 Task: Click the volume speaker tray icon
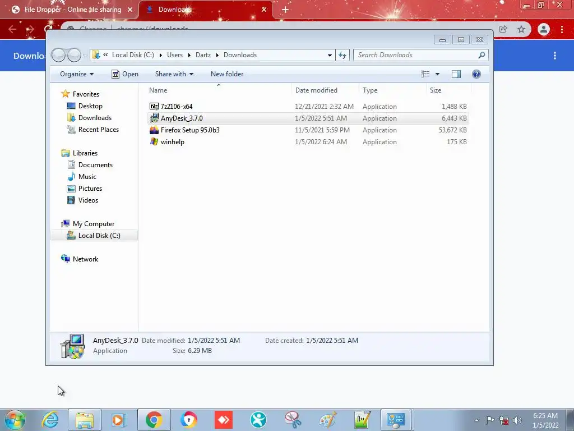pos(517,420)
